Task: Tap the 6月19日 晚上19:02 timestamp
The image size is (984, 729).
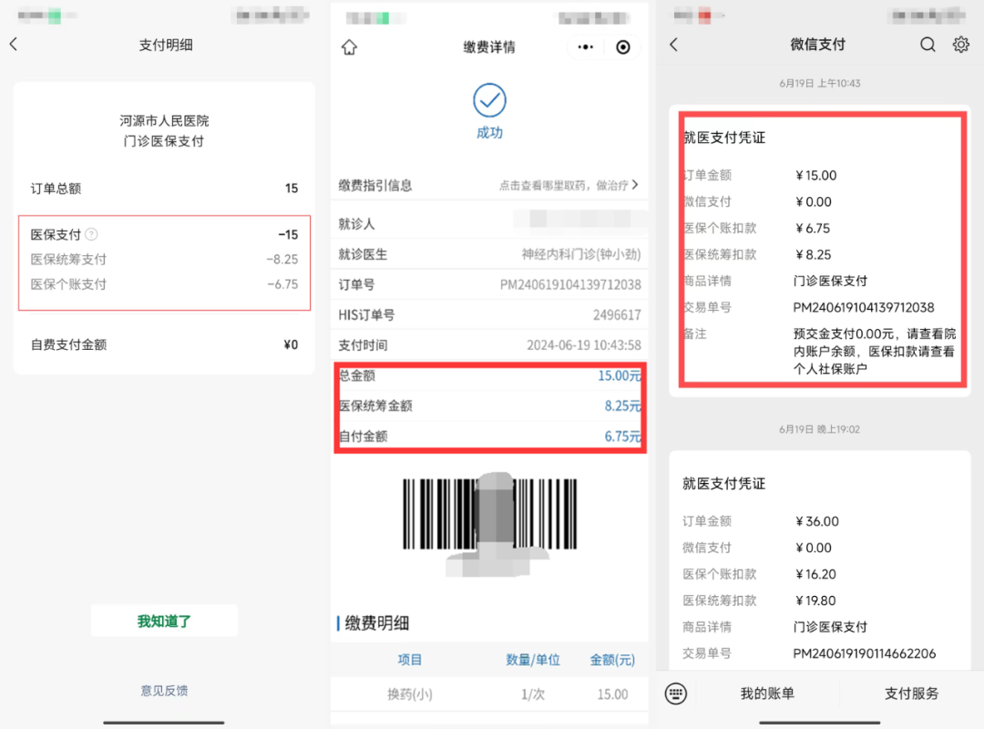Action: coord(820,429)
